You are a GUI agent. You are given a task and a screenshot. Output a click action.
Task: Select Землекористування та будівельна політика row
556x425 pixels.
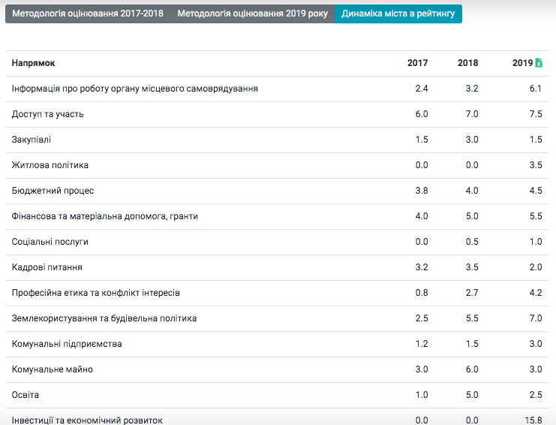tap(278, 319)
